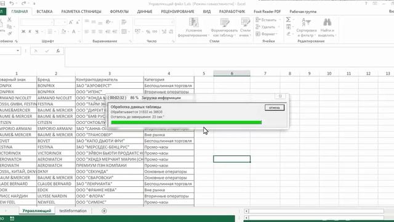Open Найти и выделить binoculars menu

pos(327,27)
